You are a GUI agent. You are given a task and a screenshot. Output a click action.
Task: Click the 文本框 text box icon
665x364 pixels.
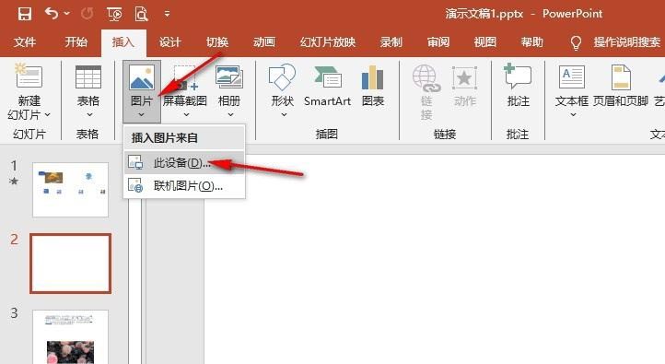click(572, 76)
